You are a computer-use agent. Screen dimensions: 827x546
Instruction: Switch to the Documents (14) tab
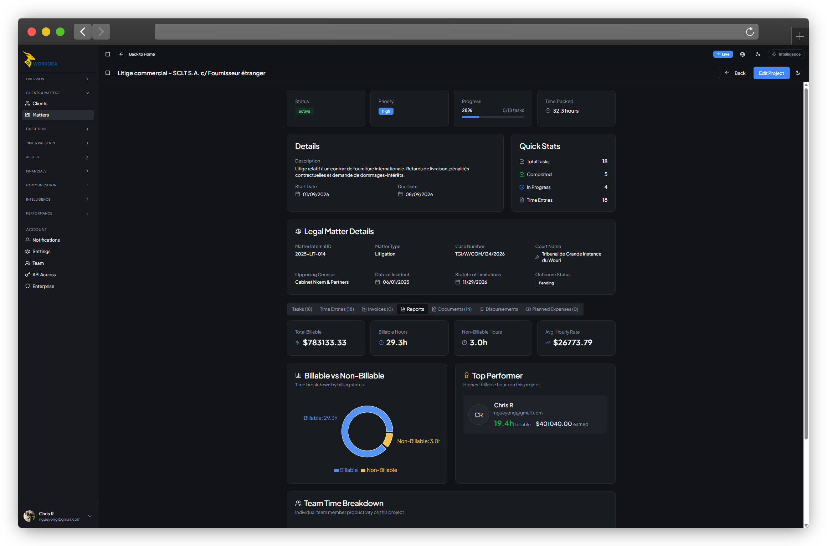click(x=452, y=309)
